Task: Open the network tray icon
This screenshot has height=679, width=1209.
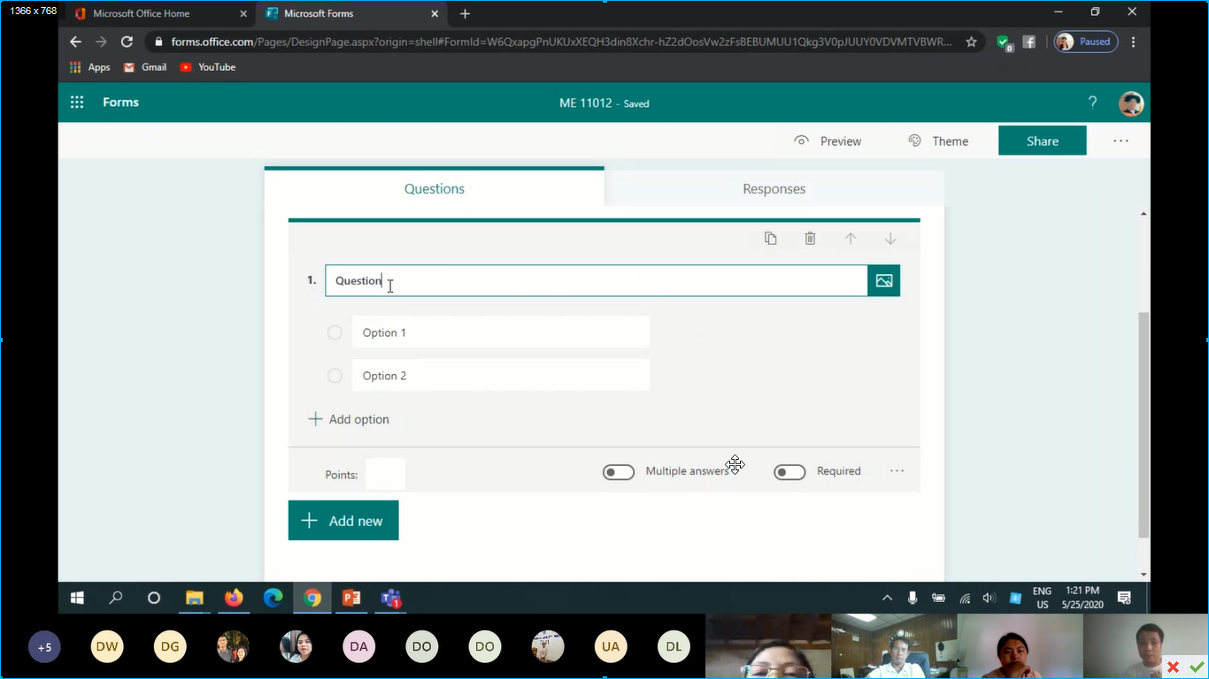Action: point(965,598)
